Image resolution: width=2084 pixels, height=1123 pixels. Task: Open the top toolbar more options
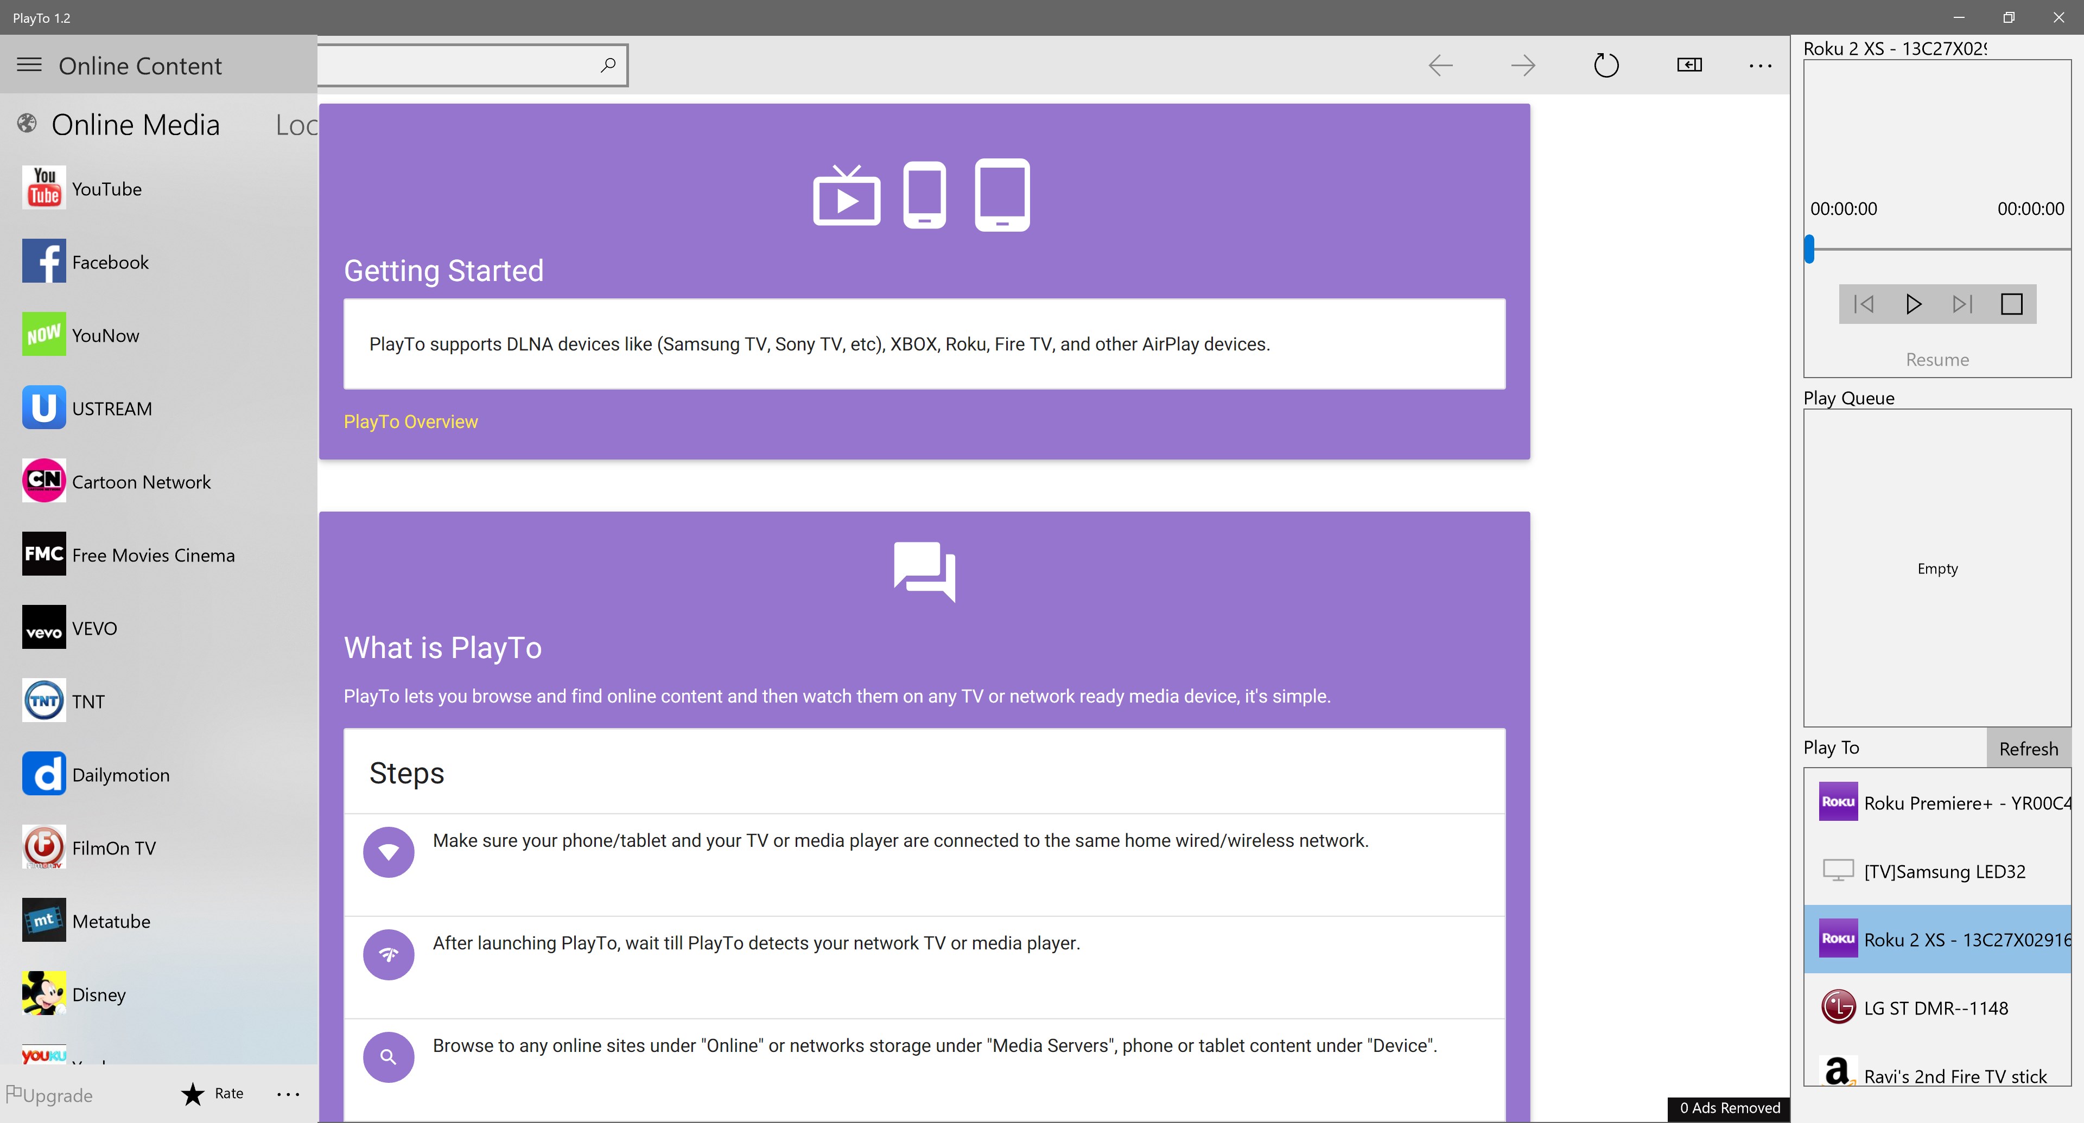point(1761,66)
